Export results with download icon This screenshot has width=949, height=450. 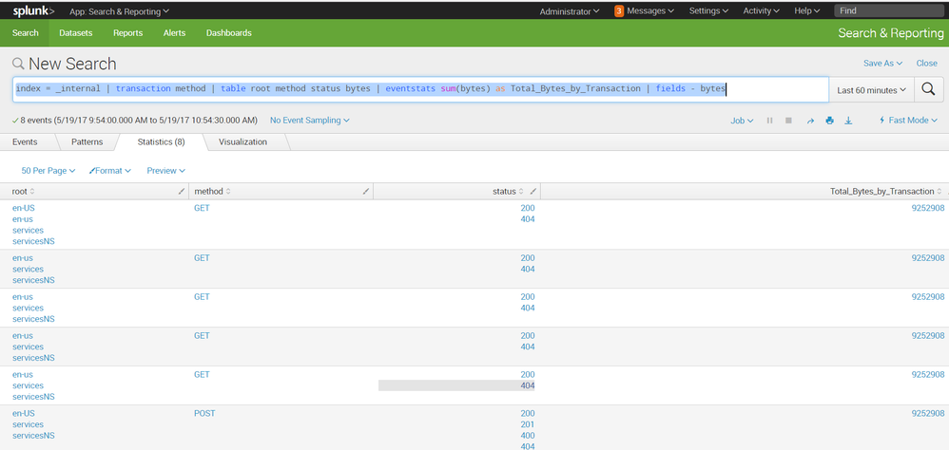click(x=848, y=121)
